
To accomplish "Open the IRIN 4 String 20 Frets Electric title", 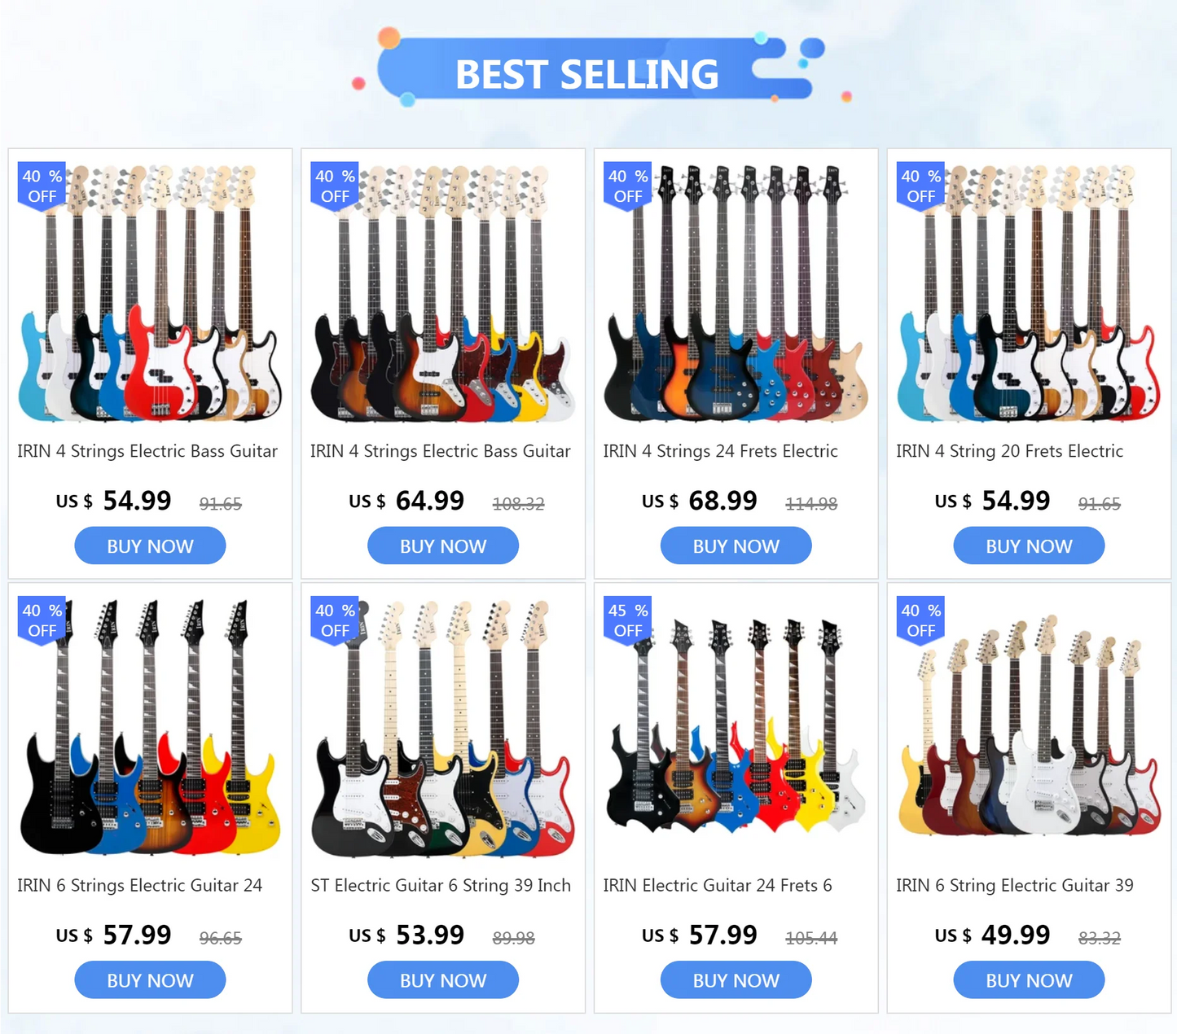I will [x=1009, y=451].
